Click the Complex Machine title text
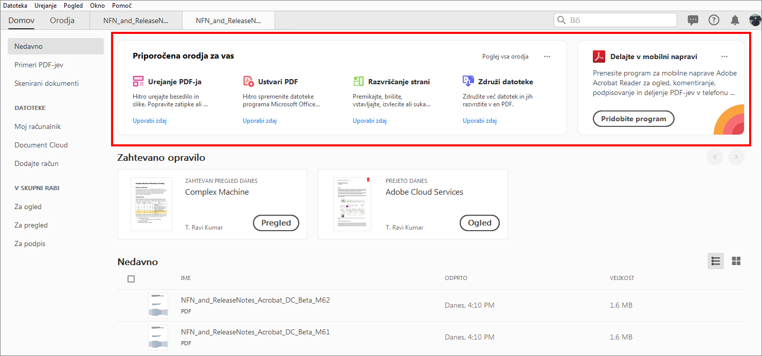 (217, 192)
